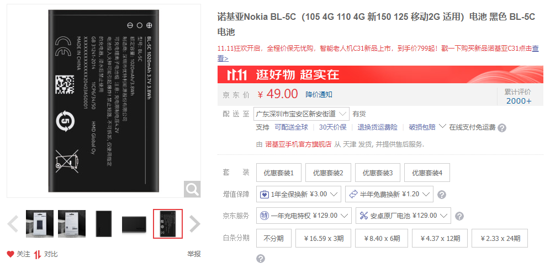550x274 pixels.
Task: Click 举报 report link
Action: pyautogui.click(x=194, y=254)
